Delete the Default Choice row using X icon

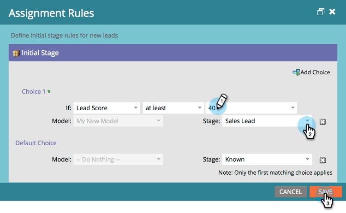click(322, 160)
